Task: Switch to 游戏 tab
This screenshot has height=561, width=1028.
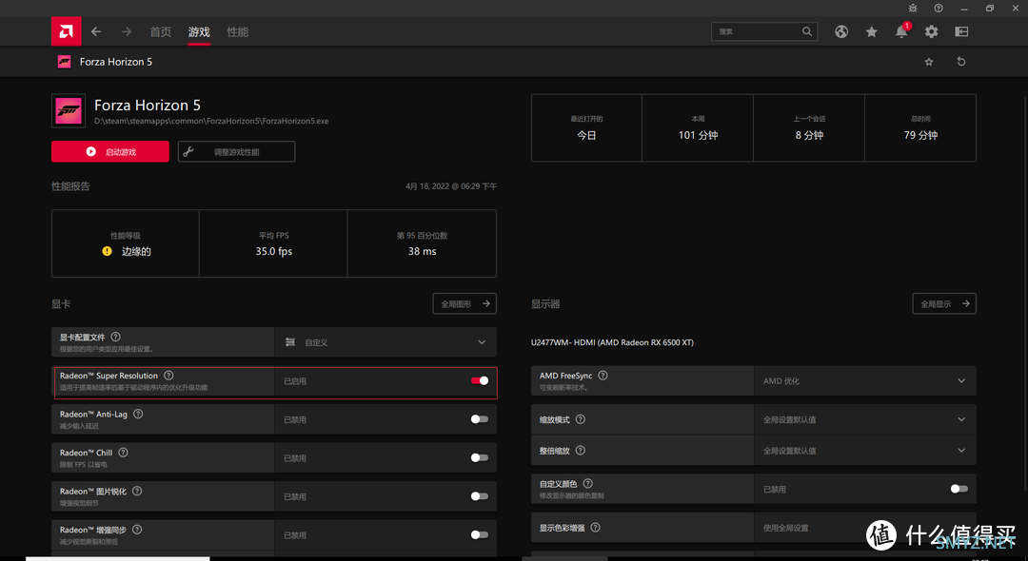Action: (x=199, y=32)
